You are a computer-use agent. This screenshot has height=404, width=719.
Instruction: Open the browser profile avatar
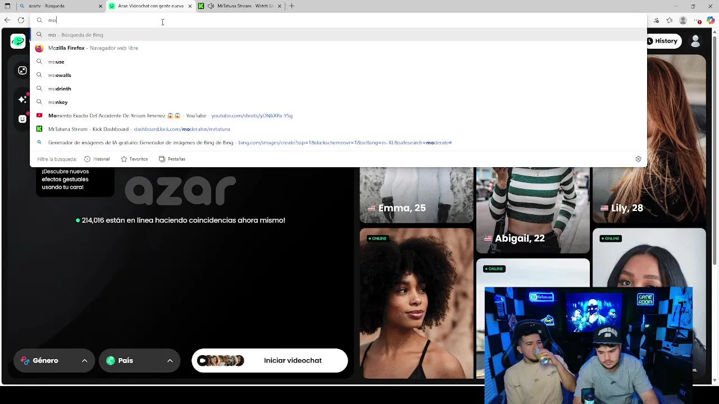pos(683,20)
